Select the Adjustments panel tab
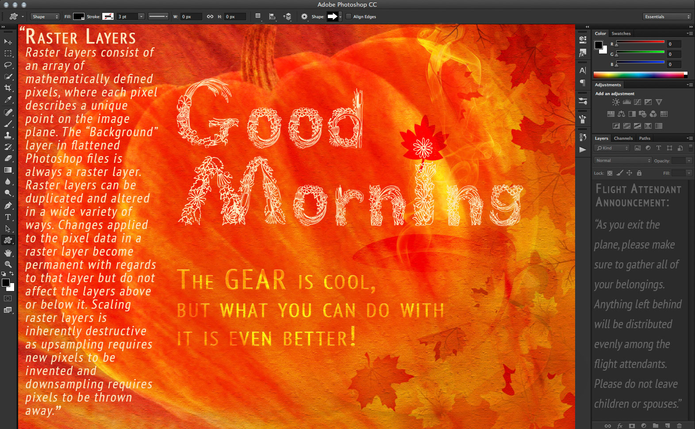 pyautogui.click(x=608, y=85)
